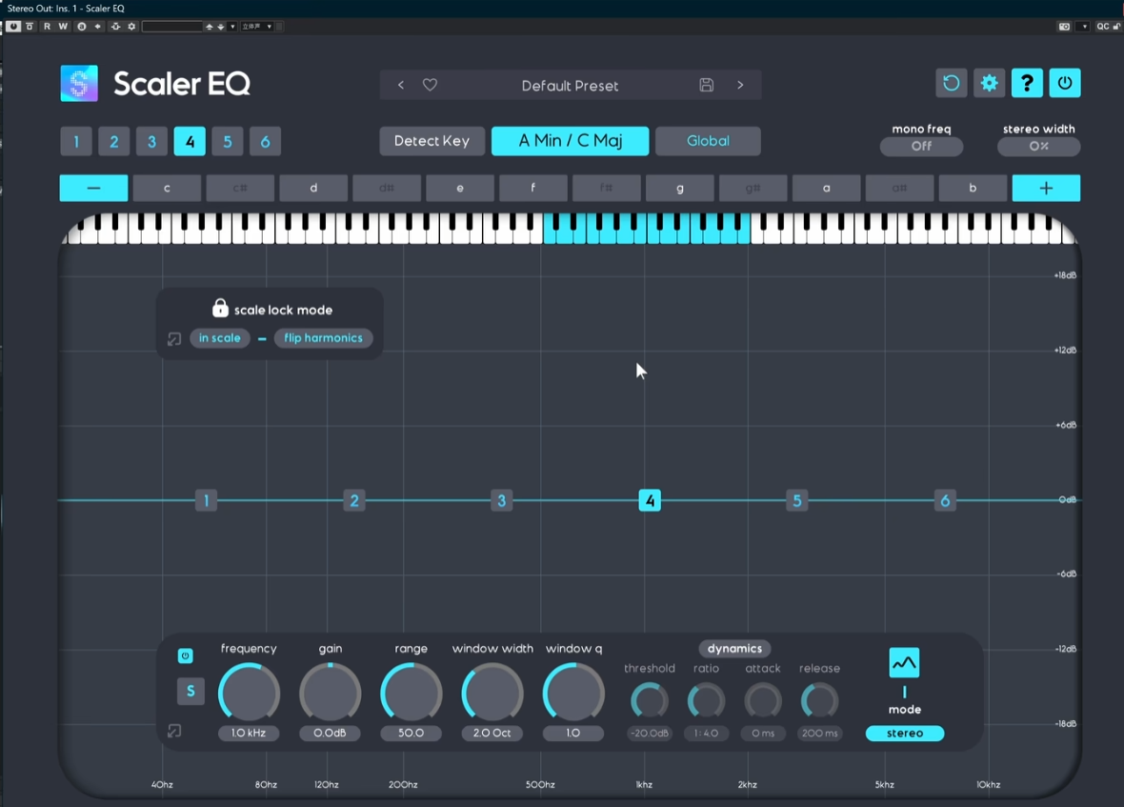The height and width of the screenshot is (807, 1124).
Task: Click note button b
Action: pyautogui.click(x=973, y=188)
